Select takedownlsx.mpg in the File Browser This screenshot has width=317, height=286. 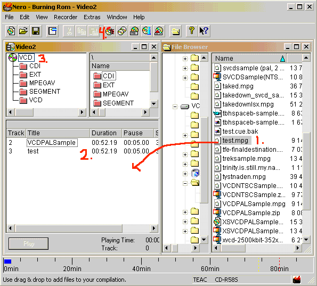(x=248, y=104)
